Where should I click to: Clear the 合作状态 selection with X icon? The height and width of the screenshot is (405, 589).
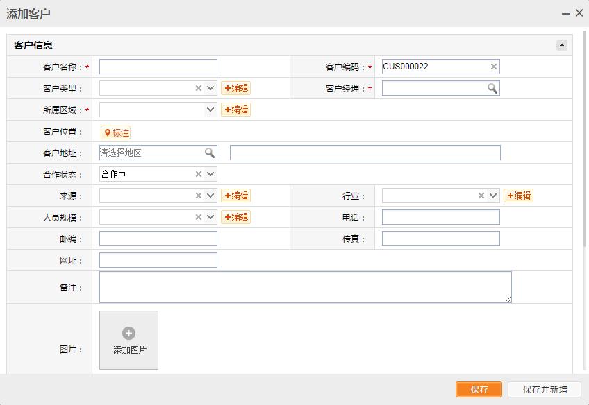tap(199, 174)
